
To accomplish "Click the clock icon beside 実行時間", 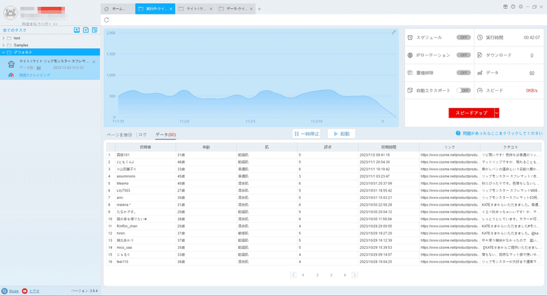I will pyautogui.click(x=480, y=38).
